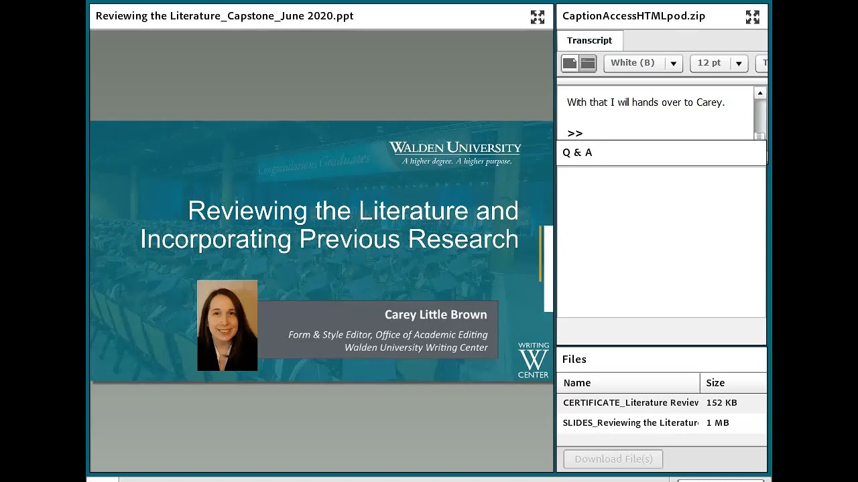This screenshot has width=858, height=482.
Task: Click the Walden University logo on slide
Action: (455, 153)
